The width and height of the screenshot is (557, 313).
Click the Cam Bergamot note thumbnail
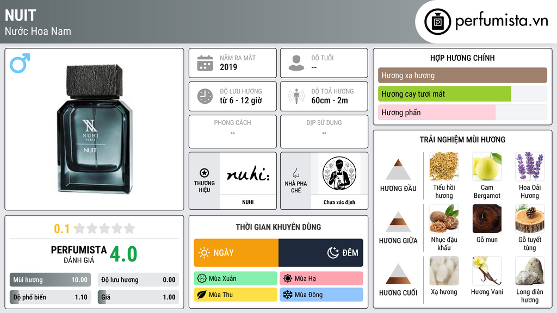(x=487, y=166)
